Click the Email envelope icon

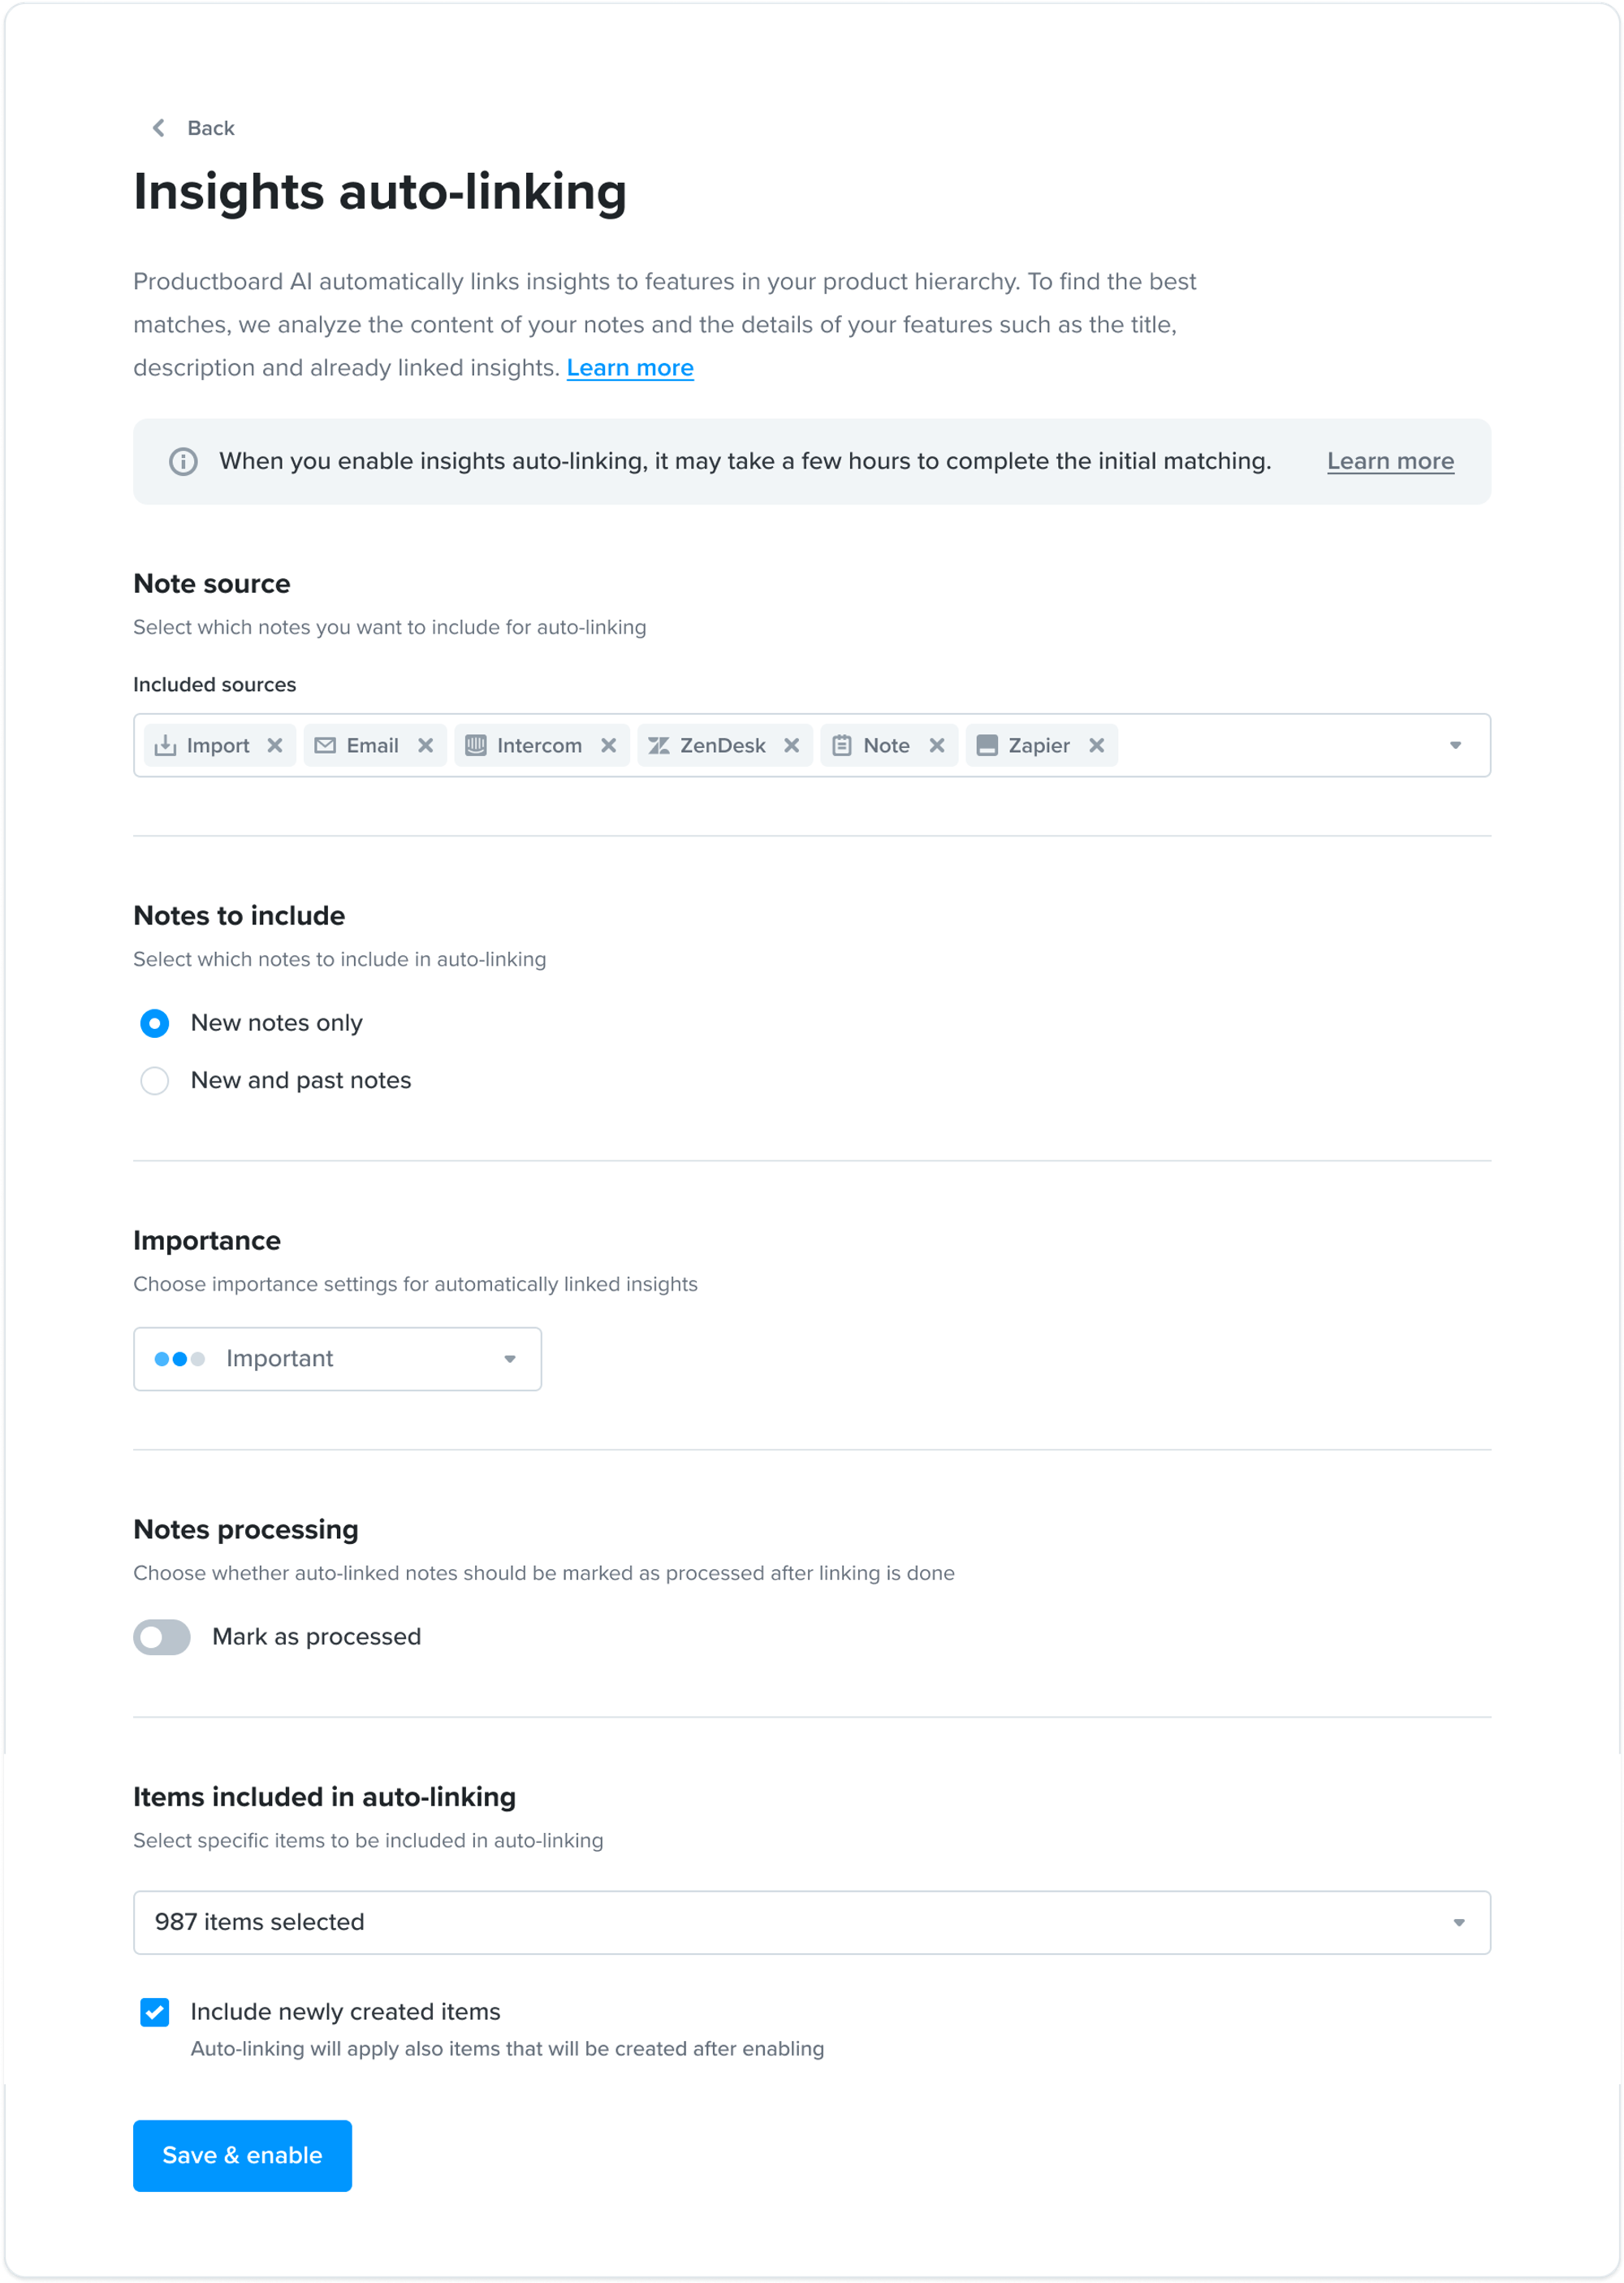pos(326,745)
